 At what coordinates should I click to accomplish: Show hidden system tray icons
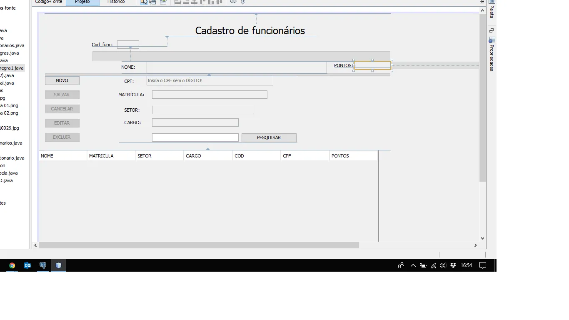[x=413, y=265]
